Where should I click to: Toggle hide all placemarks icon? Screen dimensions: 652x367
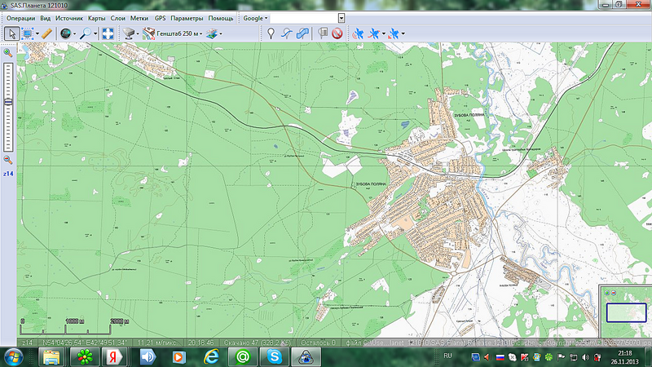(337, 33)
